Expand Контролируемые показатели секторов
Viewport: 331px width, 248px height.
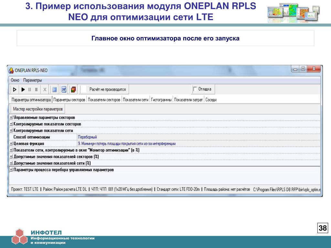[11, 124]
